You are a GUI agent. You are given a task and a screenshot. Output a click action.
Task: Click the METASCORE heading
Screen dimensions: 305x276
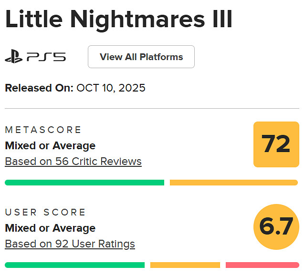click(x=43, y=130)
